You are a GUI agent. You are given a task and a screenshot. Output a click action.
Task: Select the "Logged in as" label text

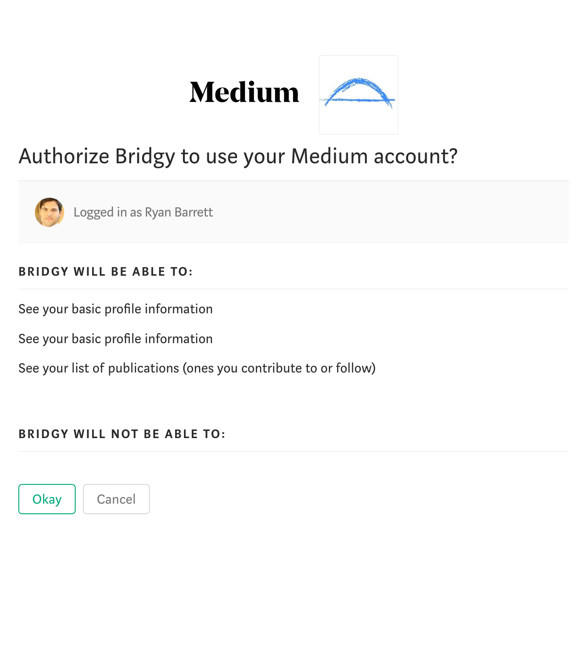click(108, 212)
